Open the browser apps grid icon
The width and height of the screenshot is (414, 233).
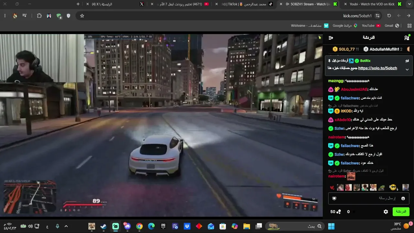tap(409, 26)
